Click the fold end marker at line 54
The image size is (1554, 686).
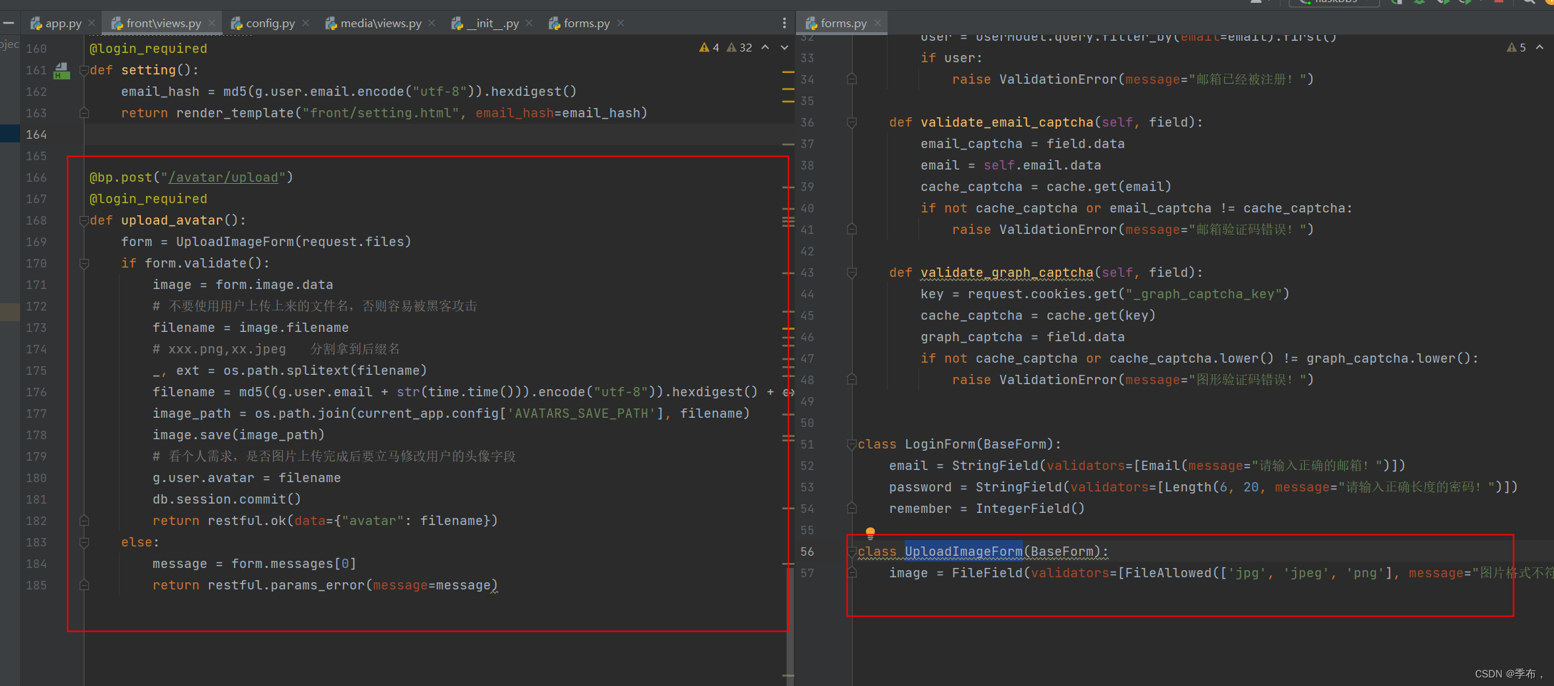(x=852, y=509)
